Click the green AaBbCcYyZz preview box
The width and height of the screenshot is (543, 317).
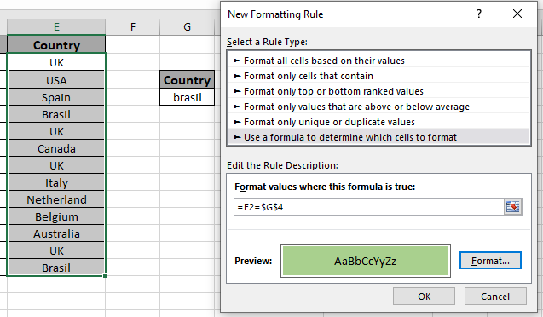366,261
